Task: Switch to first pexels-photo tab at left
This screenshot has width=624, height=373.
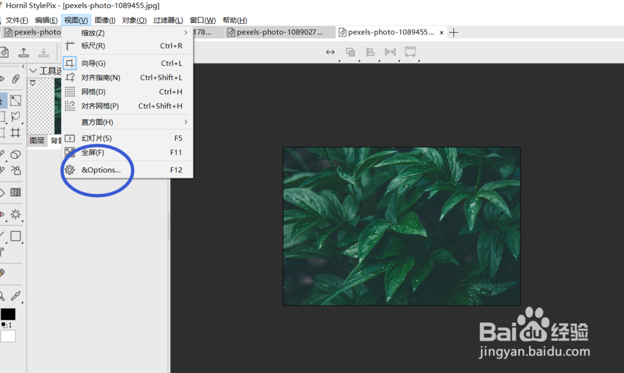Action: 32,32
